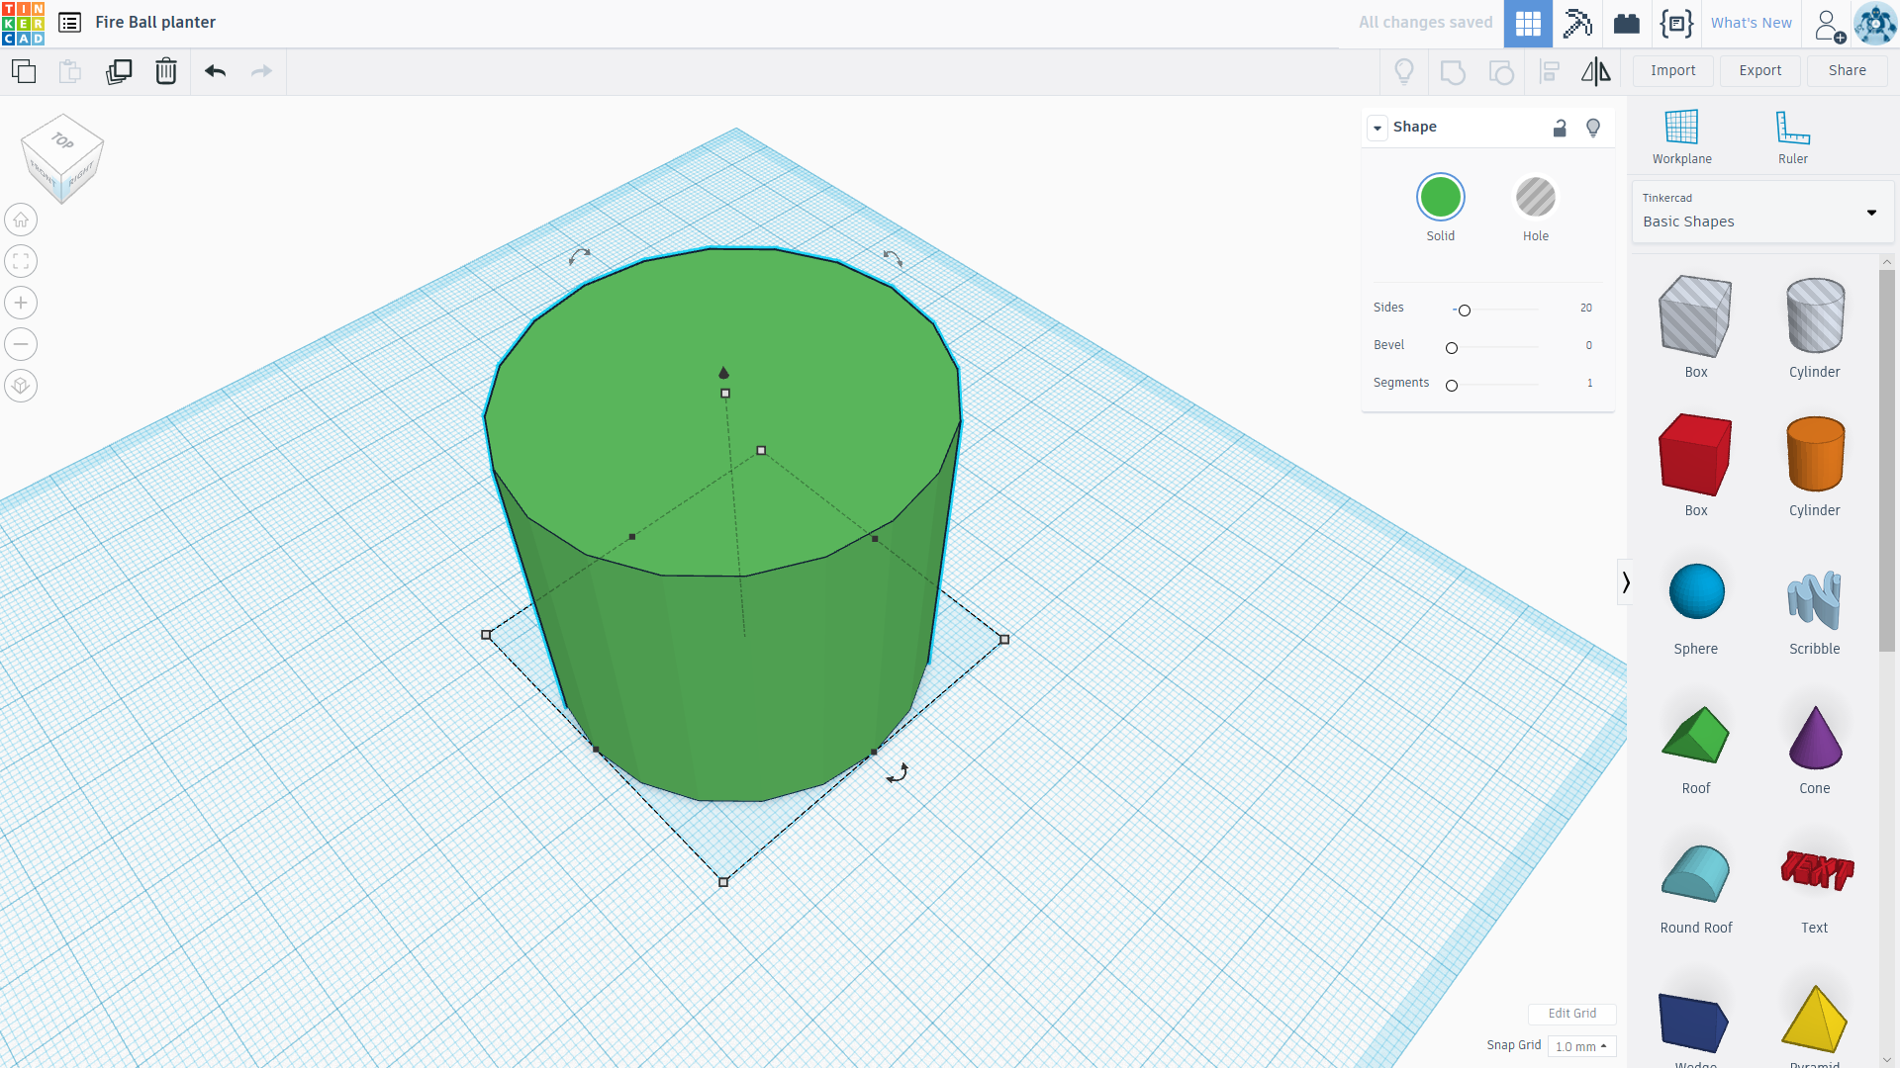The width and height of the screenshot is (1900, 1068).
Task: Undo the last action
Action: point(216,71)
